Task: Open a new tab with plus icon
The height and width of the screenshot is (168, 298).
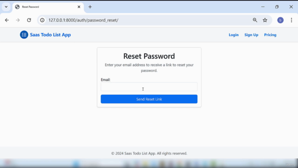Action: 90,7
